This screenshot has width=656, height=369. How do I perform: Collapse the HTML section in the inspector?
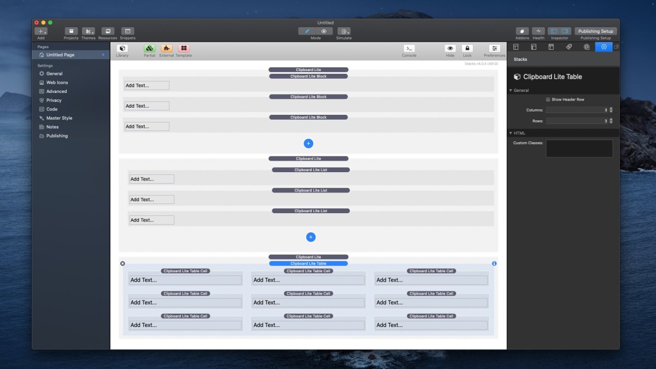pyautogui.click(x=511, y=133)
